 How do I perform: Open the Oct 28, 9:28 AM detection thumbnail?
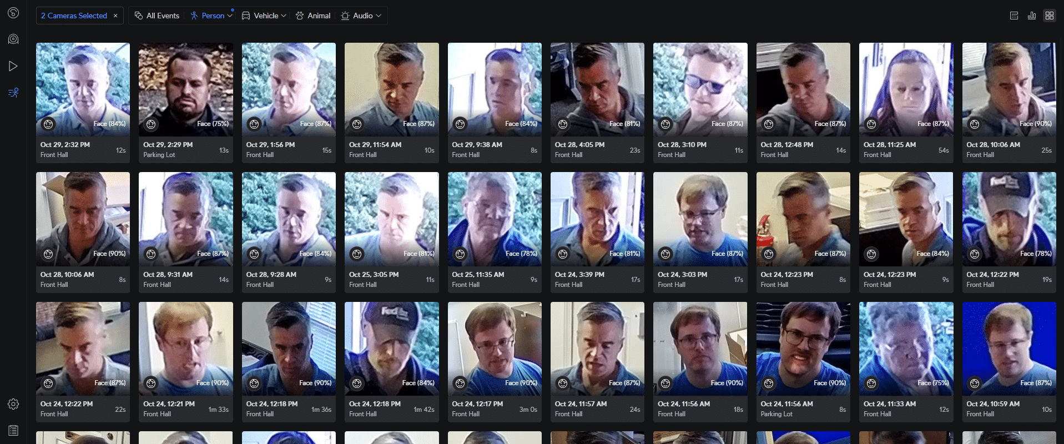[289, 219]
